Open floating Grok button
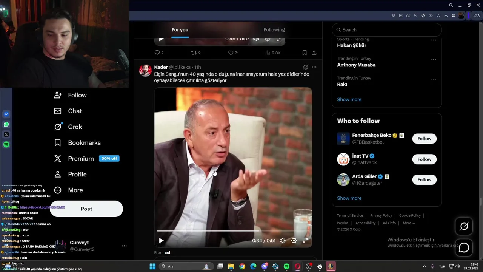This screenshot has height=272, width=483. (x=464, y=226)
